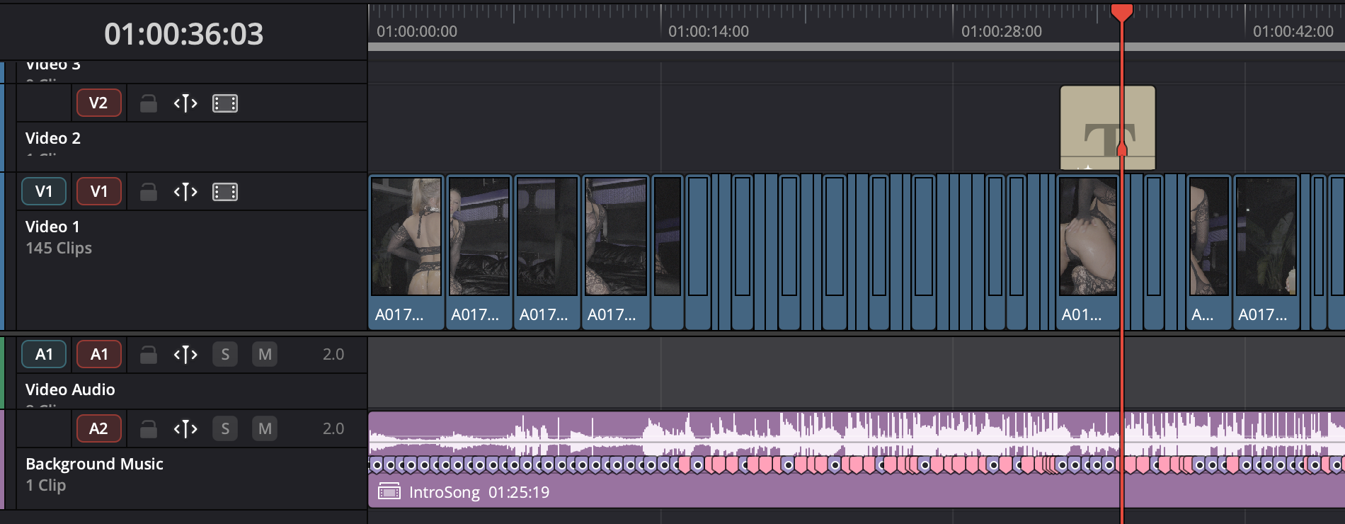Toggle auto track selector on A1 track
1345x524 pixels.
point(185,354)
